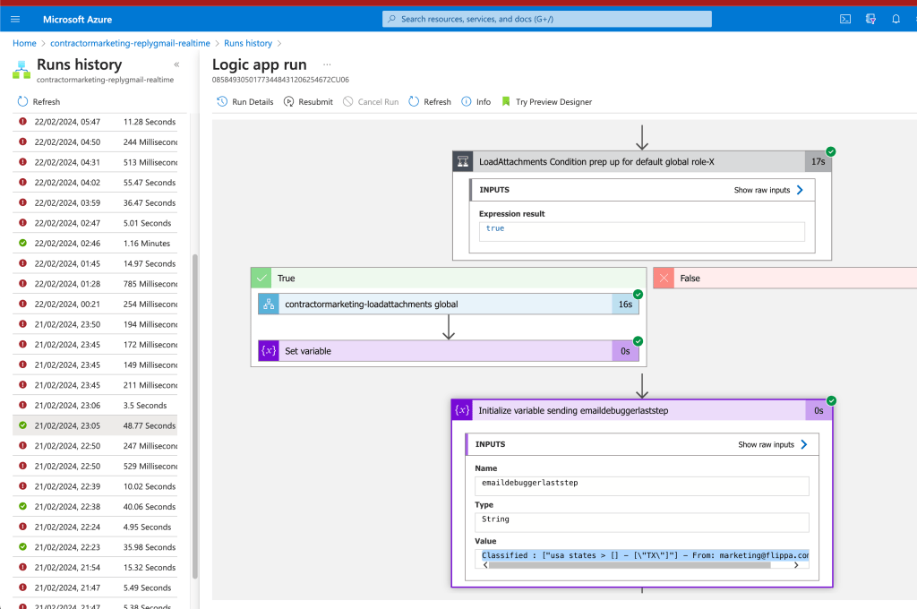The height and width of the screenshot is (609, 917).
Task: Collapse the True branch header
Action: pos(449,278)
